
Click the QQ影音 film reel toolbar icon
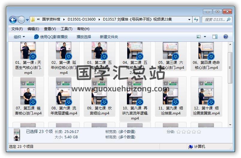coord(37,37)
